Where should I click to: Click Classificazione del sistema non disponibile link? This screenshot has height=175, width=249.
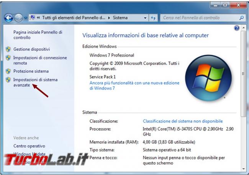(183, 121)
